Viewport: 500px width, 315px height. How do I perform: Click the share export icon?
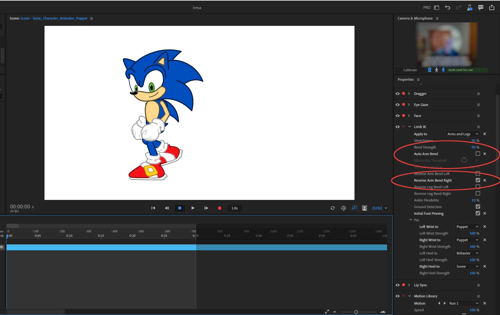(x=492, y=8)
